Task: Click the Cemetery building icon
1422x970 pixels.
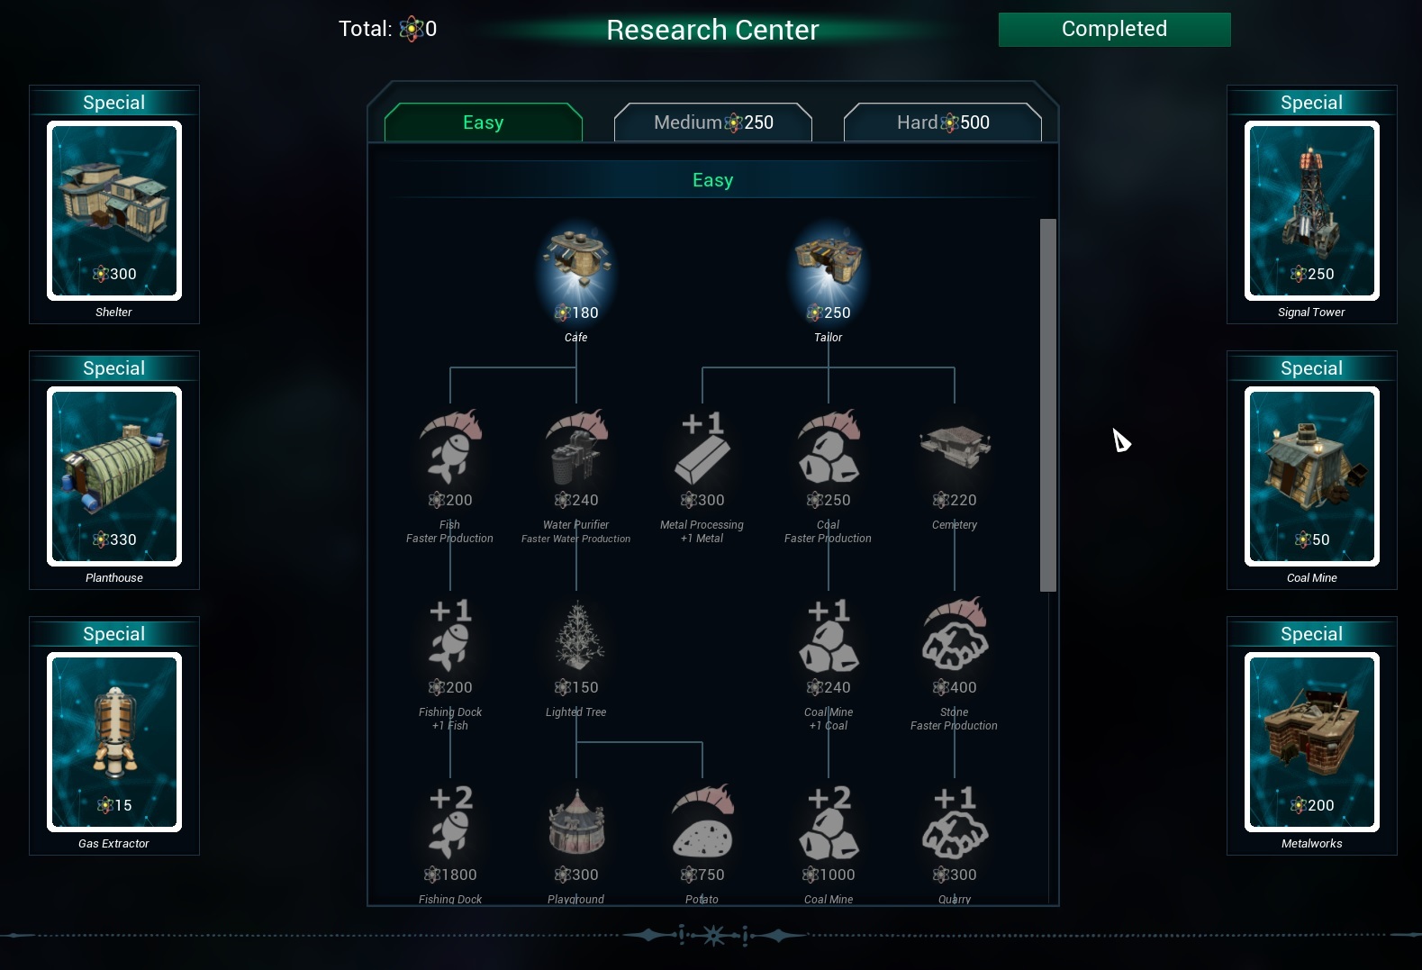Action: coord(955,448)
